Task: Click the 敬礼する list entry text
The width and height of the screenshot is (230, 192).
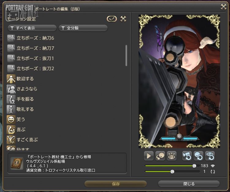Action: [x=25, y=109]
